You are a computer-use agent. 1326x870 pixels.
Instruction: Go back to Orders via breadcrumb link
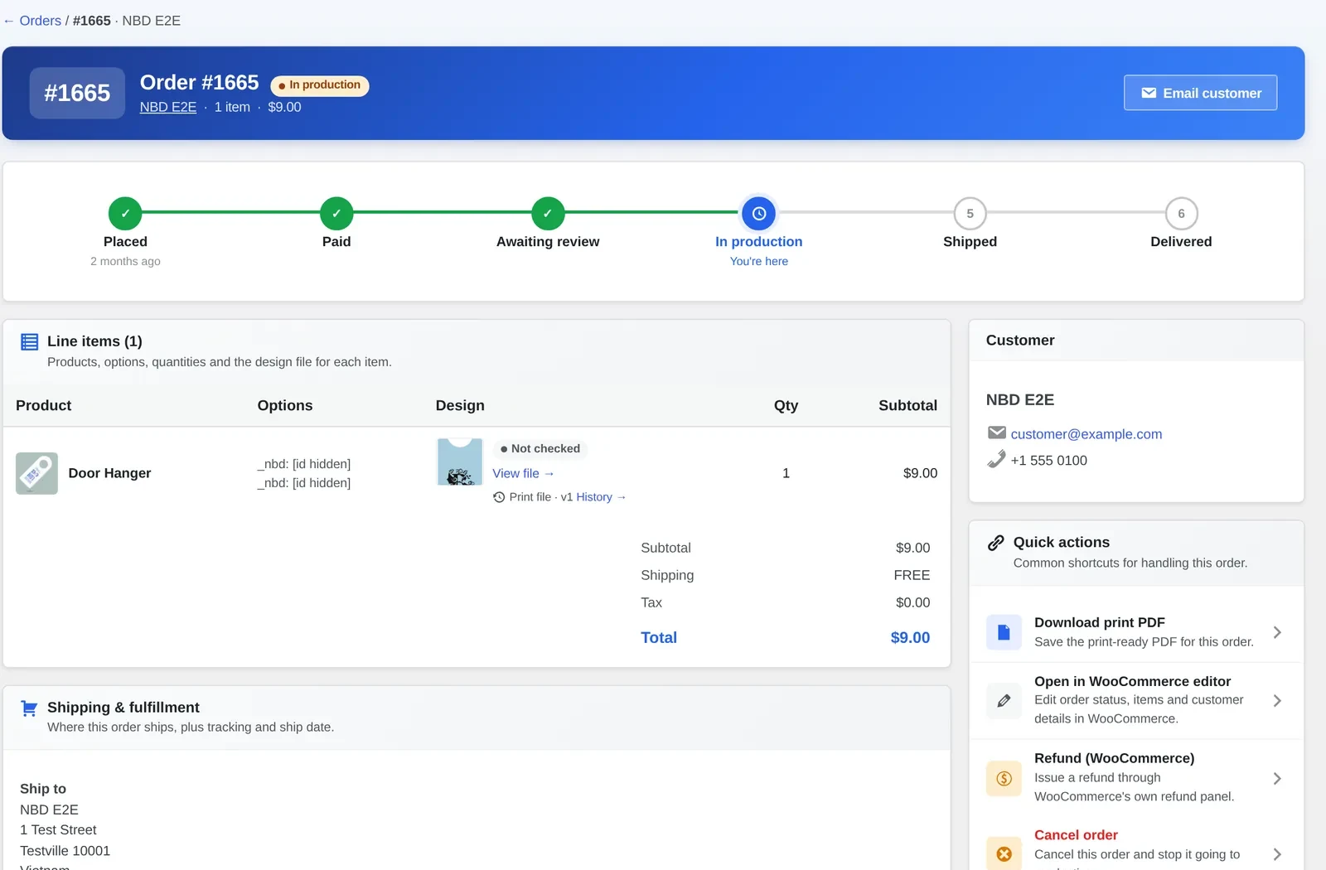40,21
